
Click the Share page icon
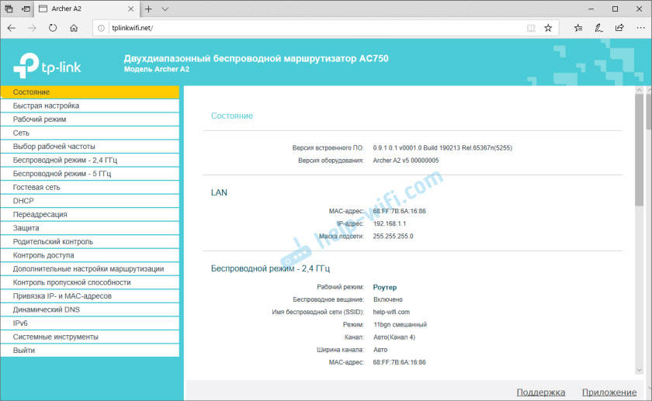pyautogui.click(x=619, y=27)
